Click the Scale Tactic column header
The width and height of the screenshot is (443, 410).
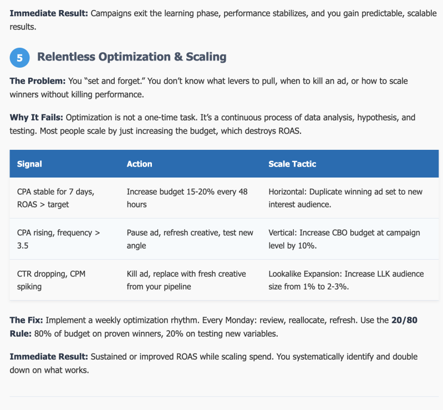point(292,164)
